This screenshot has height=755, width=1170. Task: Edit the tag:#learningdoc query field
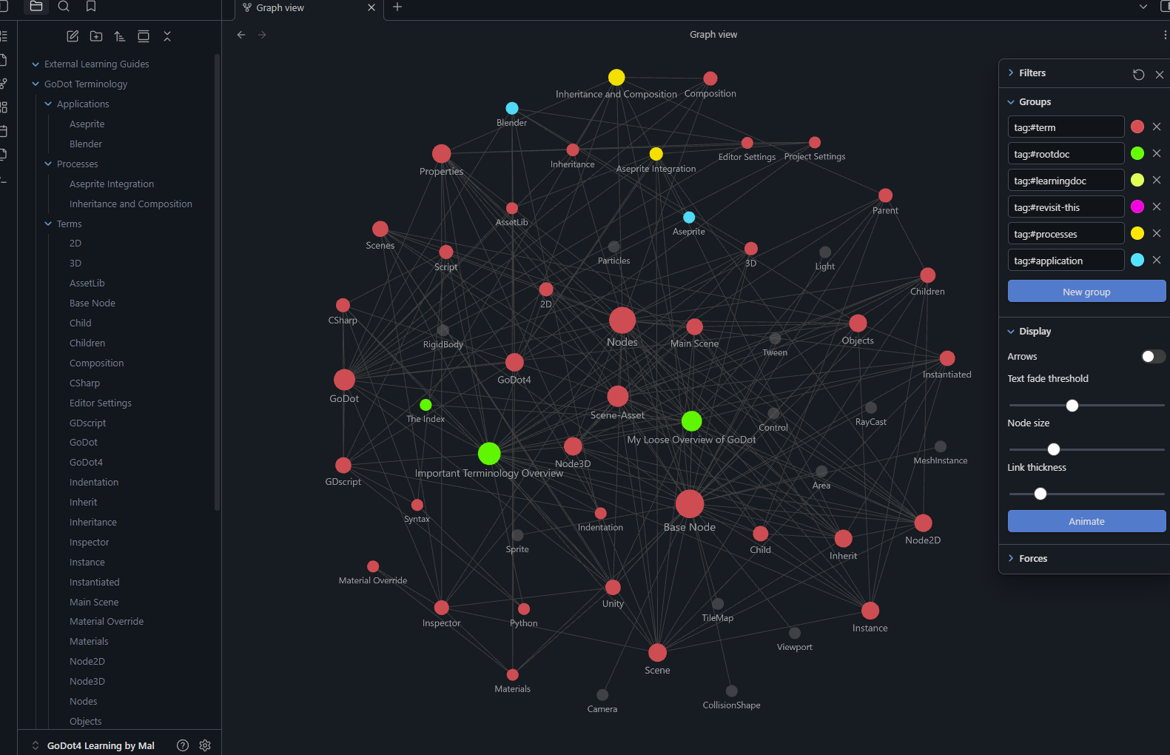coord(1065,181)
